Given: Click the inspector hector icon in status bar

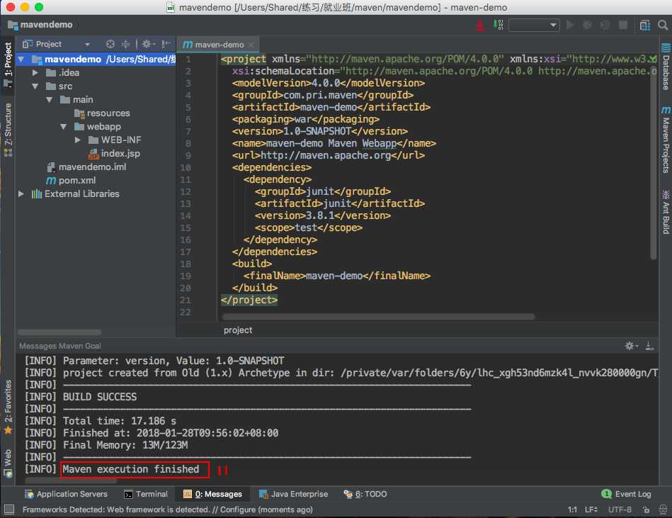Looking at the screenshot, I should pyautogui.click(x=663, y=510).
